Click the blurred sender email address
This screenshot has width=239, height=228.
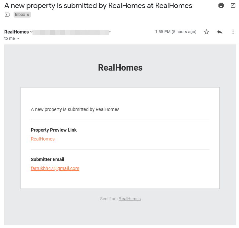(x=71, y=32)
